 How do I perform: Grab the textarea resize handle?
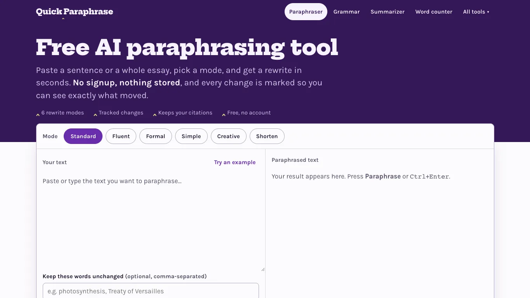tap(263, 269)
